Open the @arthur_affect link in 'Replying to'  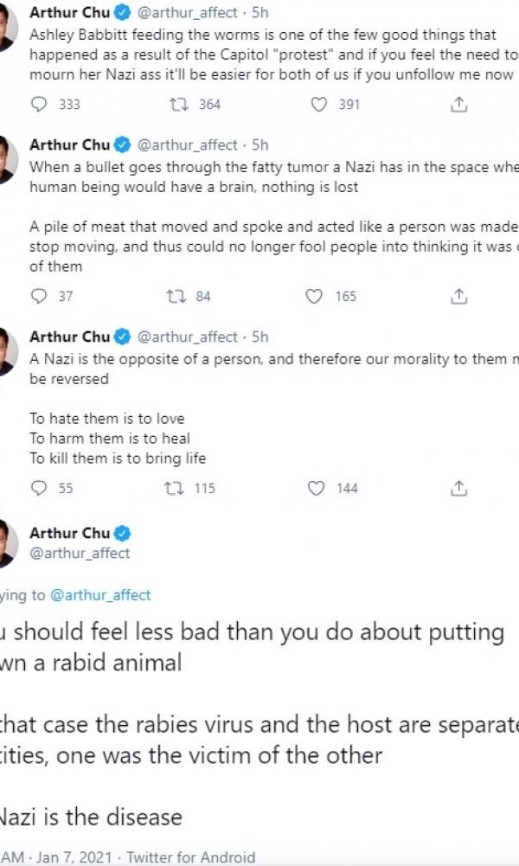pos(100,595)
